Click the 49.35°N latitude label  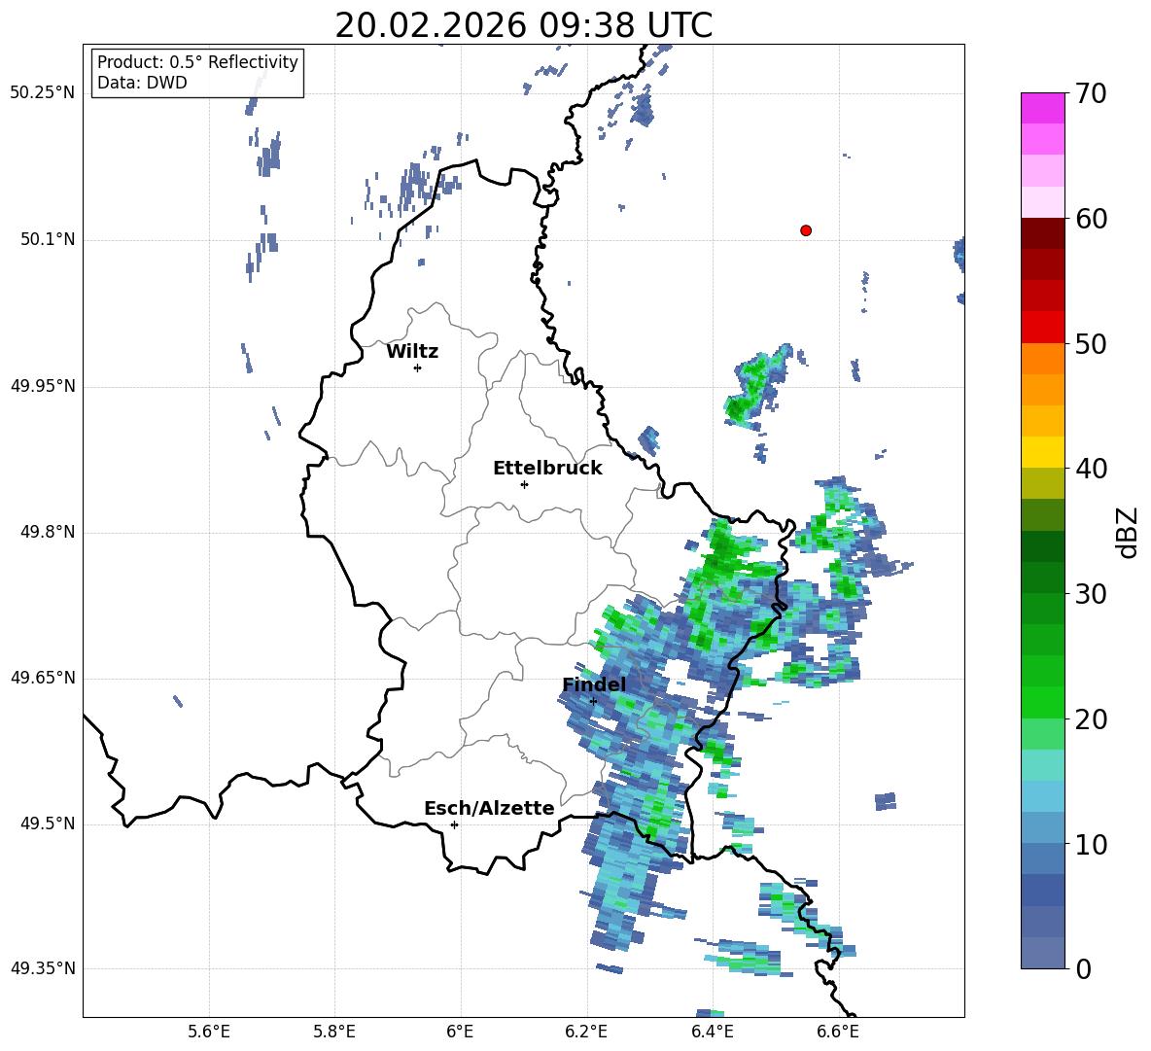pos(43,968)
